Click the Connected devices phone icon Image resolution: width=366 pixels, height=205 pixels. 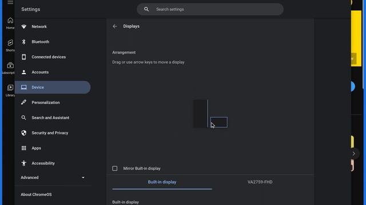coord(23,57)
